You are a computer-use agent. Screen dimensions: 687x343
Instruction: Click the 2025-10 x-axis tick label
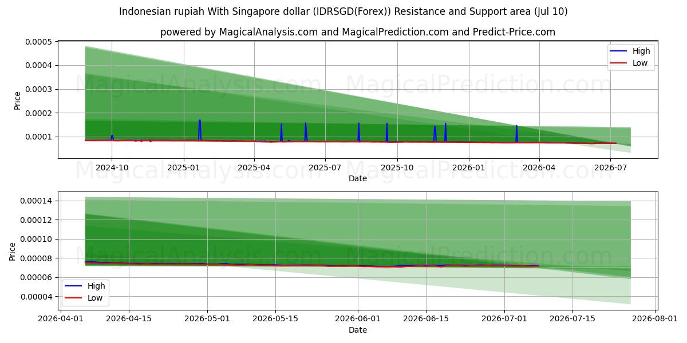(x=397, y=168)
